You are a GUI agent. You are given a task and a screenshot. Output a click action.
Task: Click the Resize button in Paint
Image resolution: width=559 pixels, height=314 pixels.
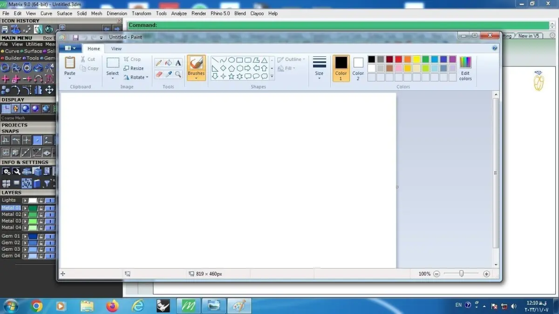134,68
